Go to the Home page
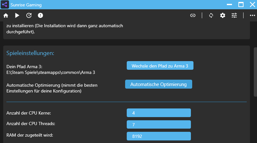Viewport: 257px width, 143px height. pyautogui.click(x=6, y=15)
